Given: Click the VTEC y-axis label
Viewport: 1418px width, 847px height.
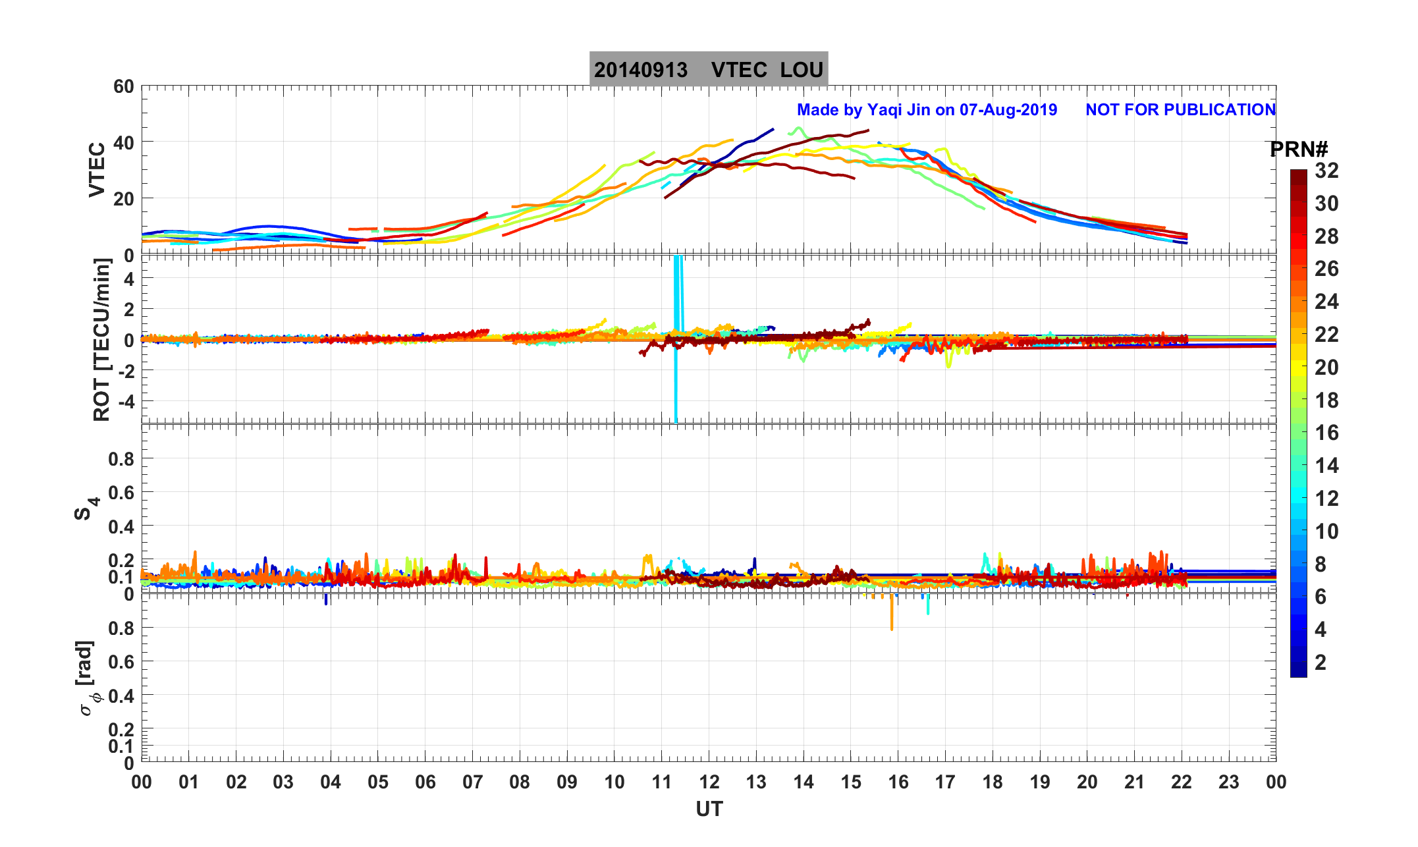Looking at the screenshot, I should pyautogui.click(x=97, y=169).
